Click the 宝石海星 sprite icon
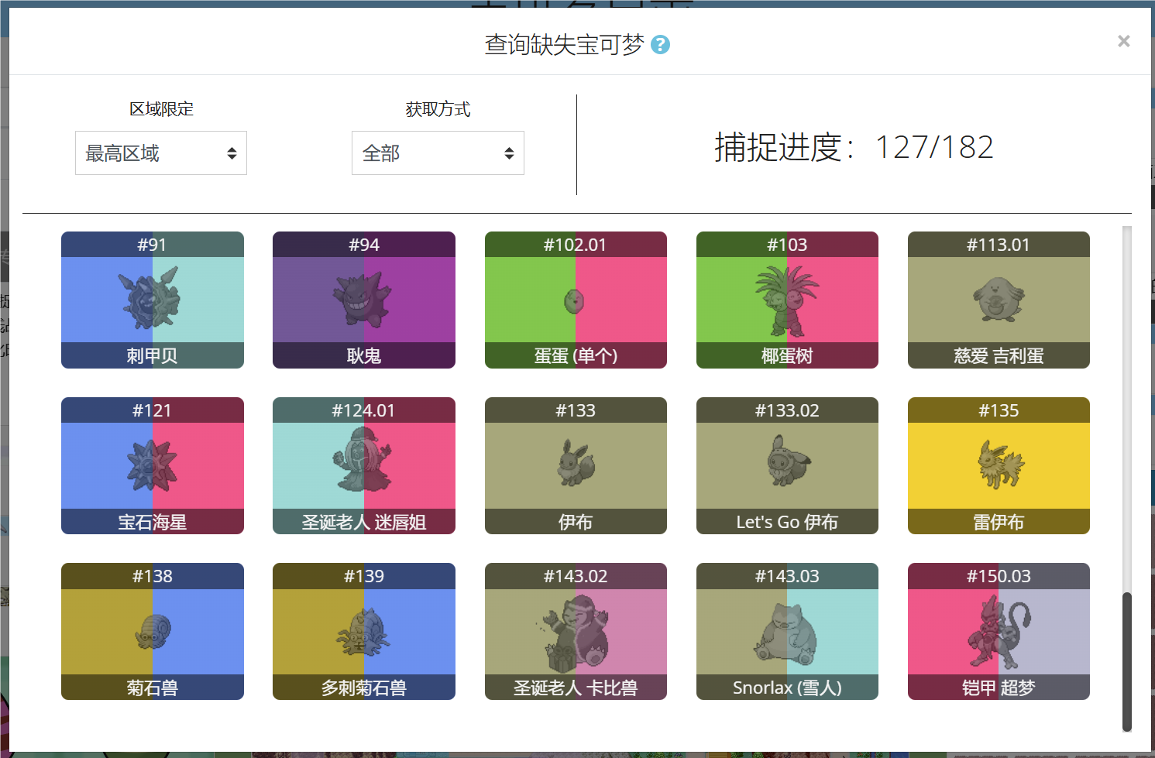1155x758 pixels. (153, 465)
